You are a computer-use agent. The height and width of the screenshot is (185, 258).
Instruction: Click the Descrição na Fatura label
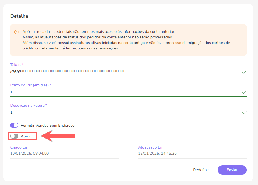29,105
